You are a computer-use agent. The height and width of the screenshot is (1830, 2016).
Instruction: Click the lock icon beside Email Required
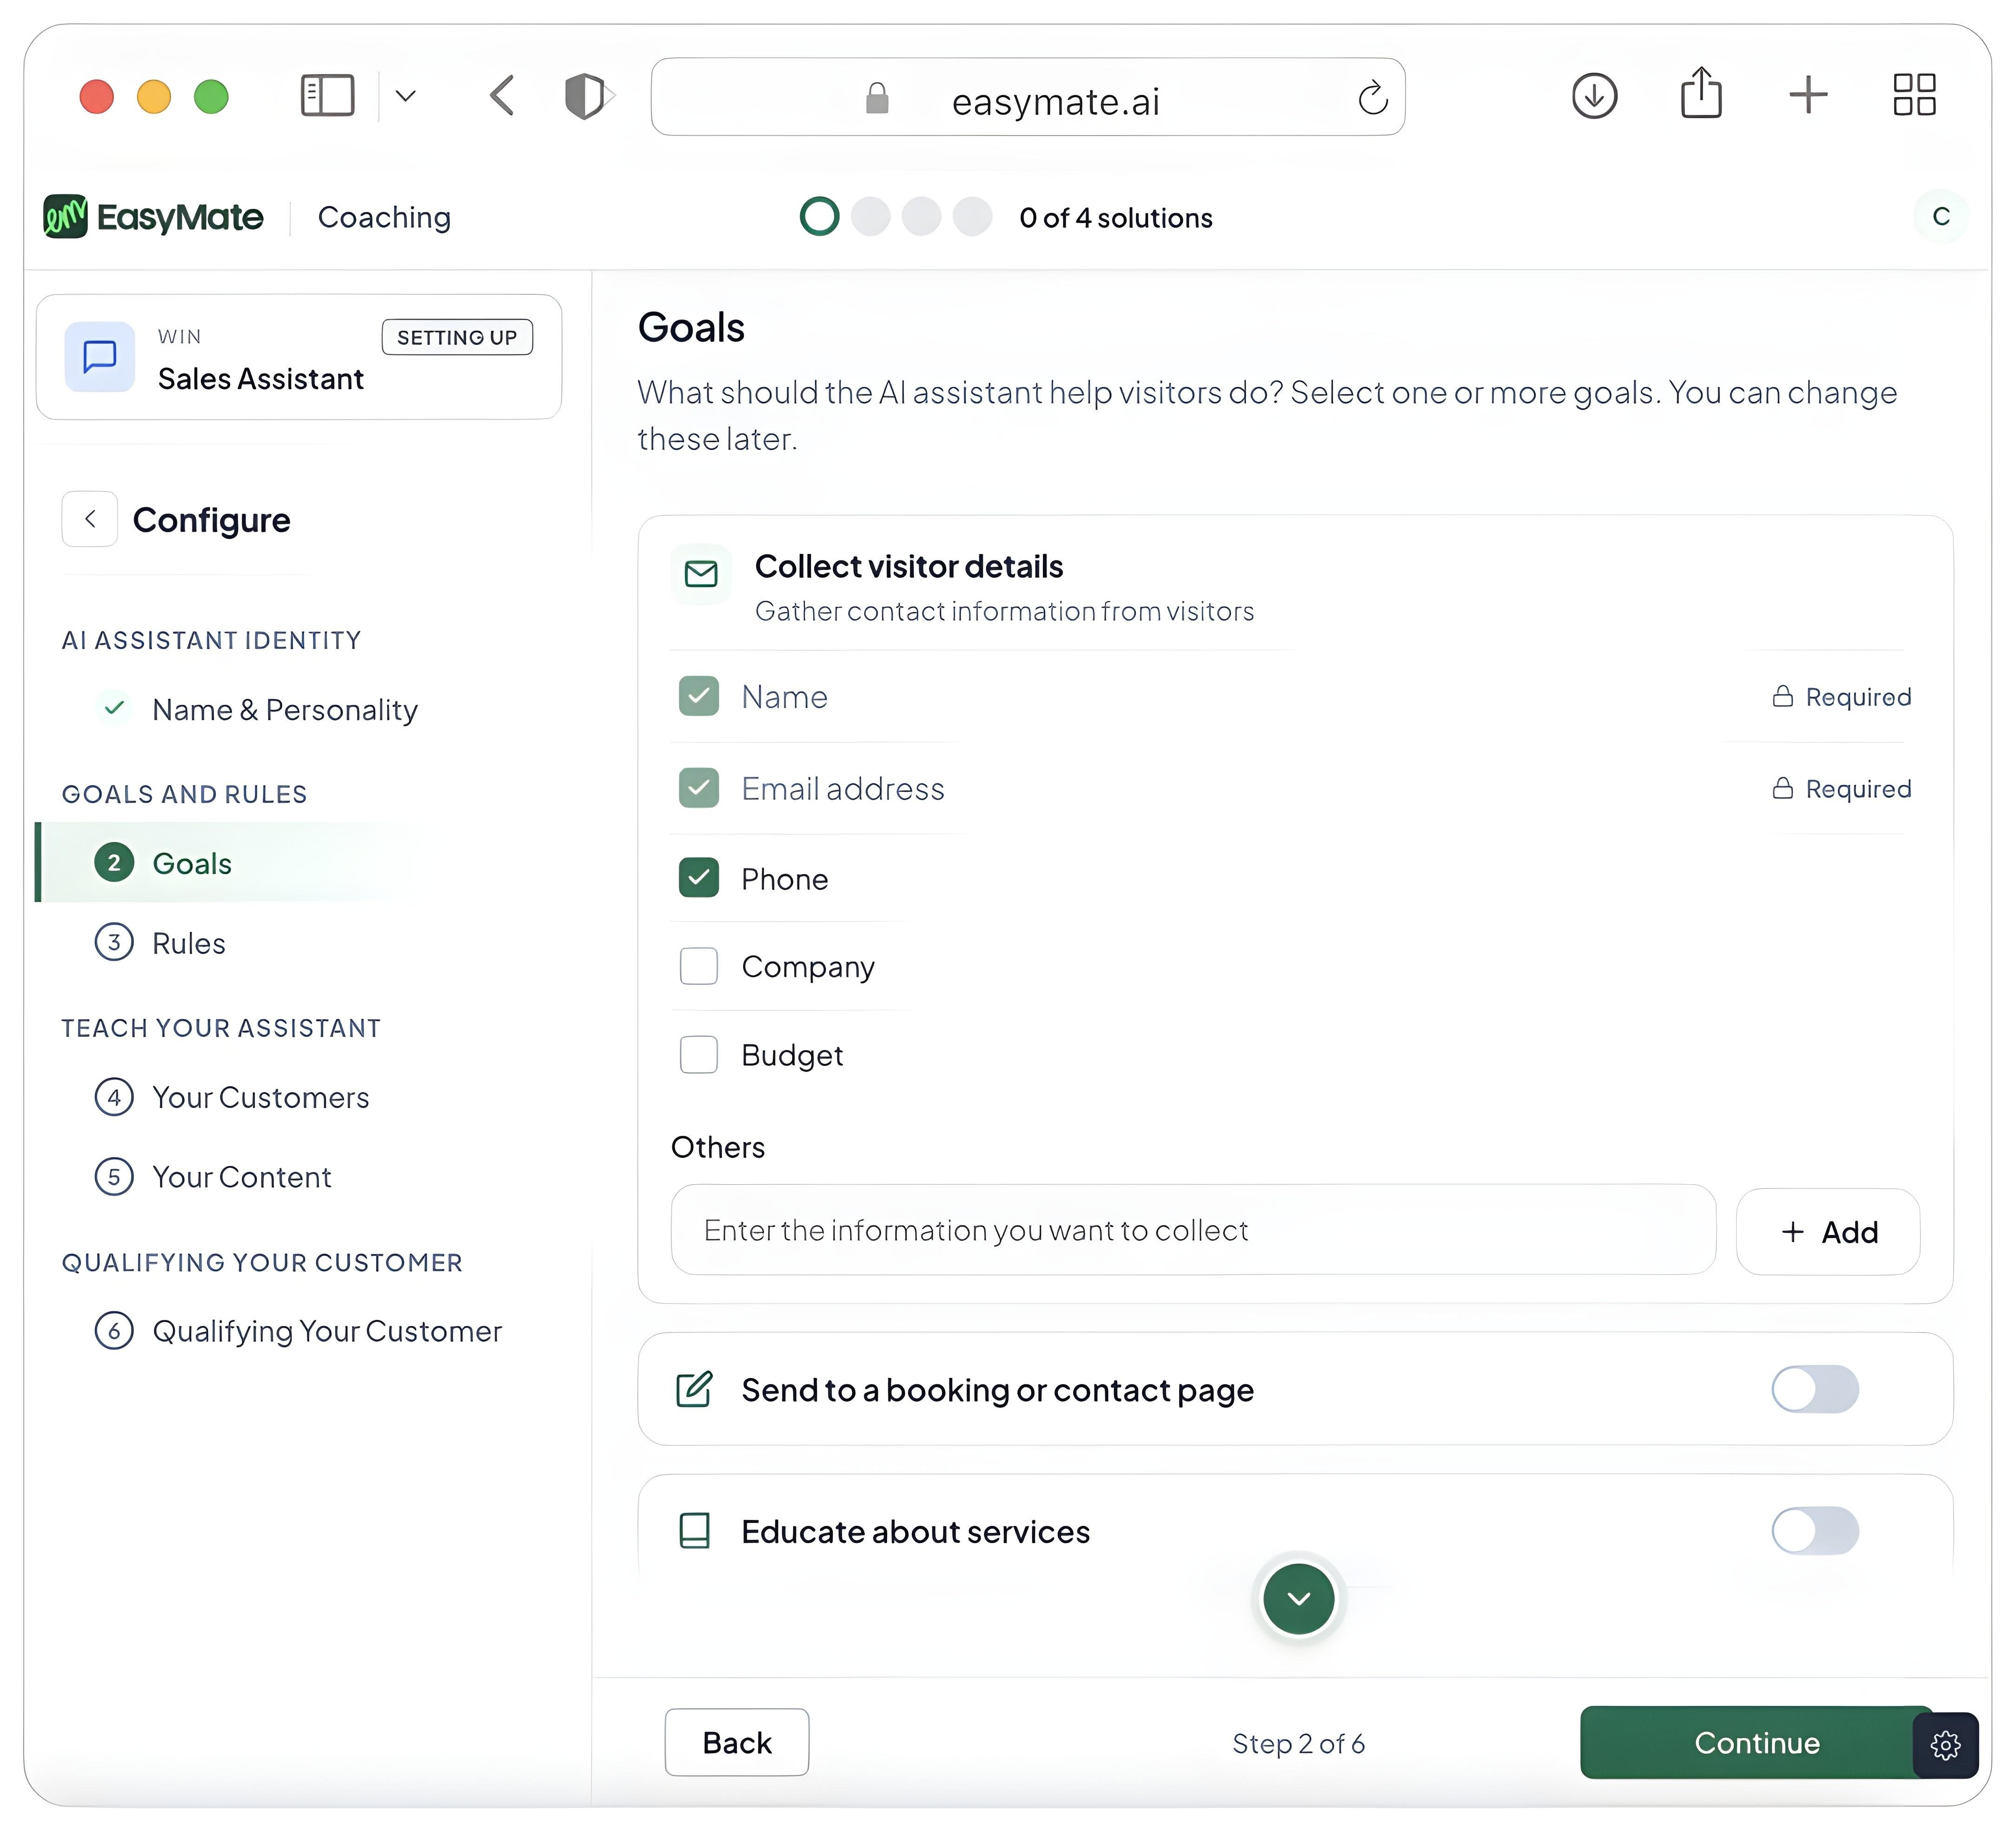(1782, 788)
